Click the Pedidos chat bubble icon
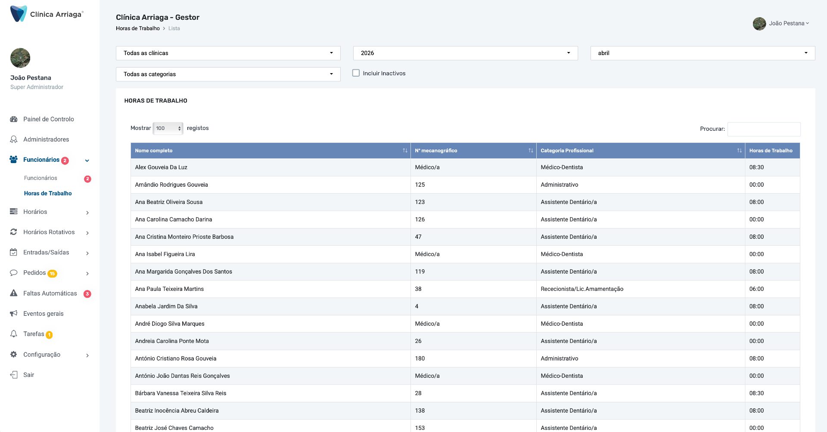 (14, 273)
